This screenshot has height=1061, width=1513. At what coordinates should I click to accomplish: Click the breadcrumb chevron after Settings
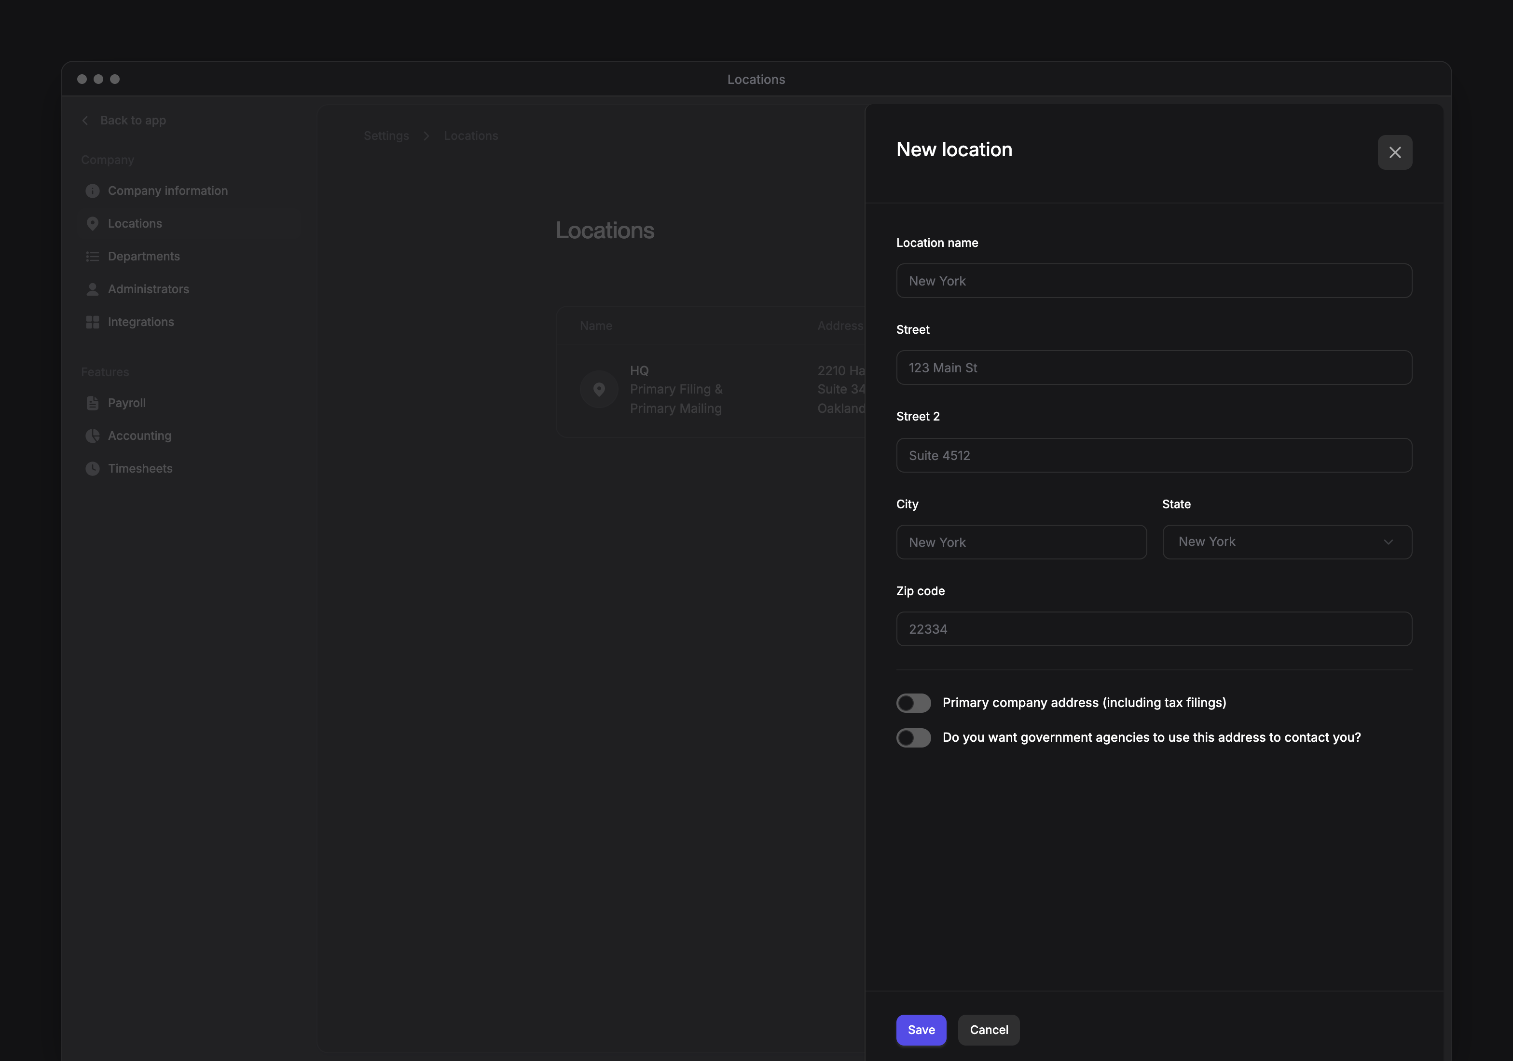click(x=426, y=136)
